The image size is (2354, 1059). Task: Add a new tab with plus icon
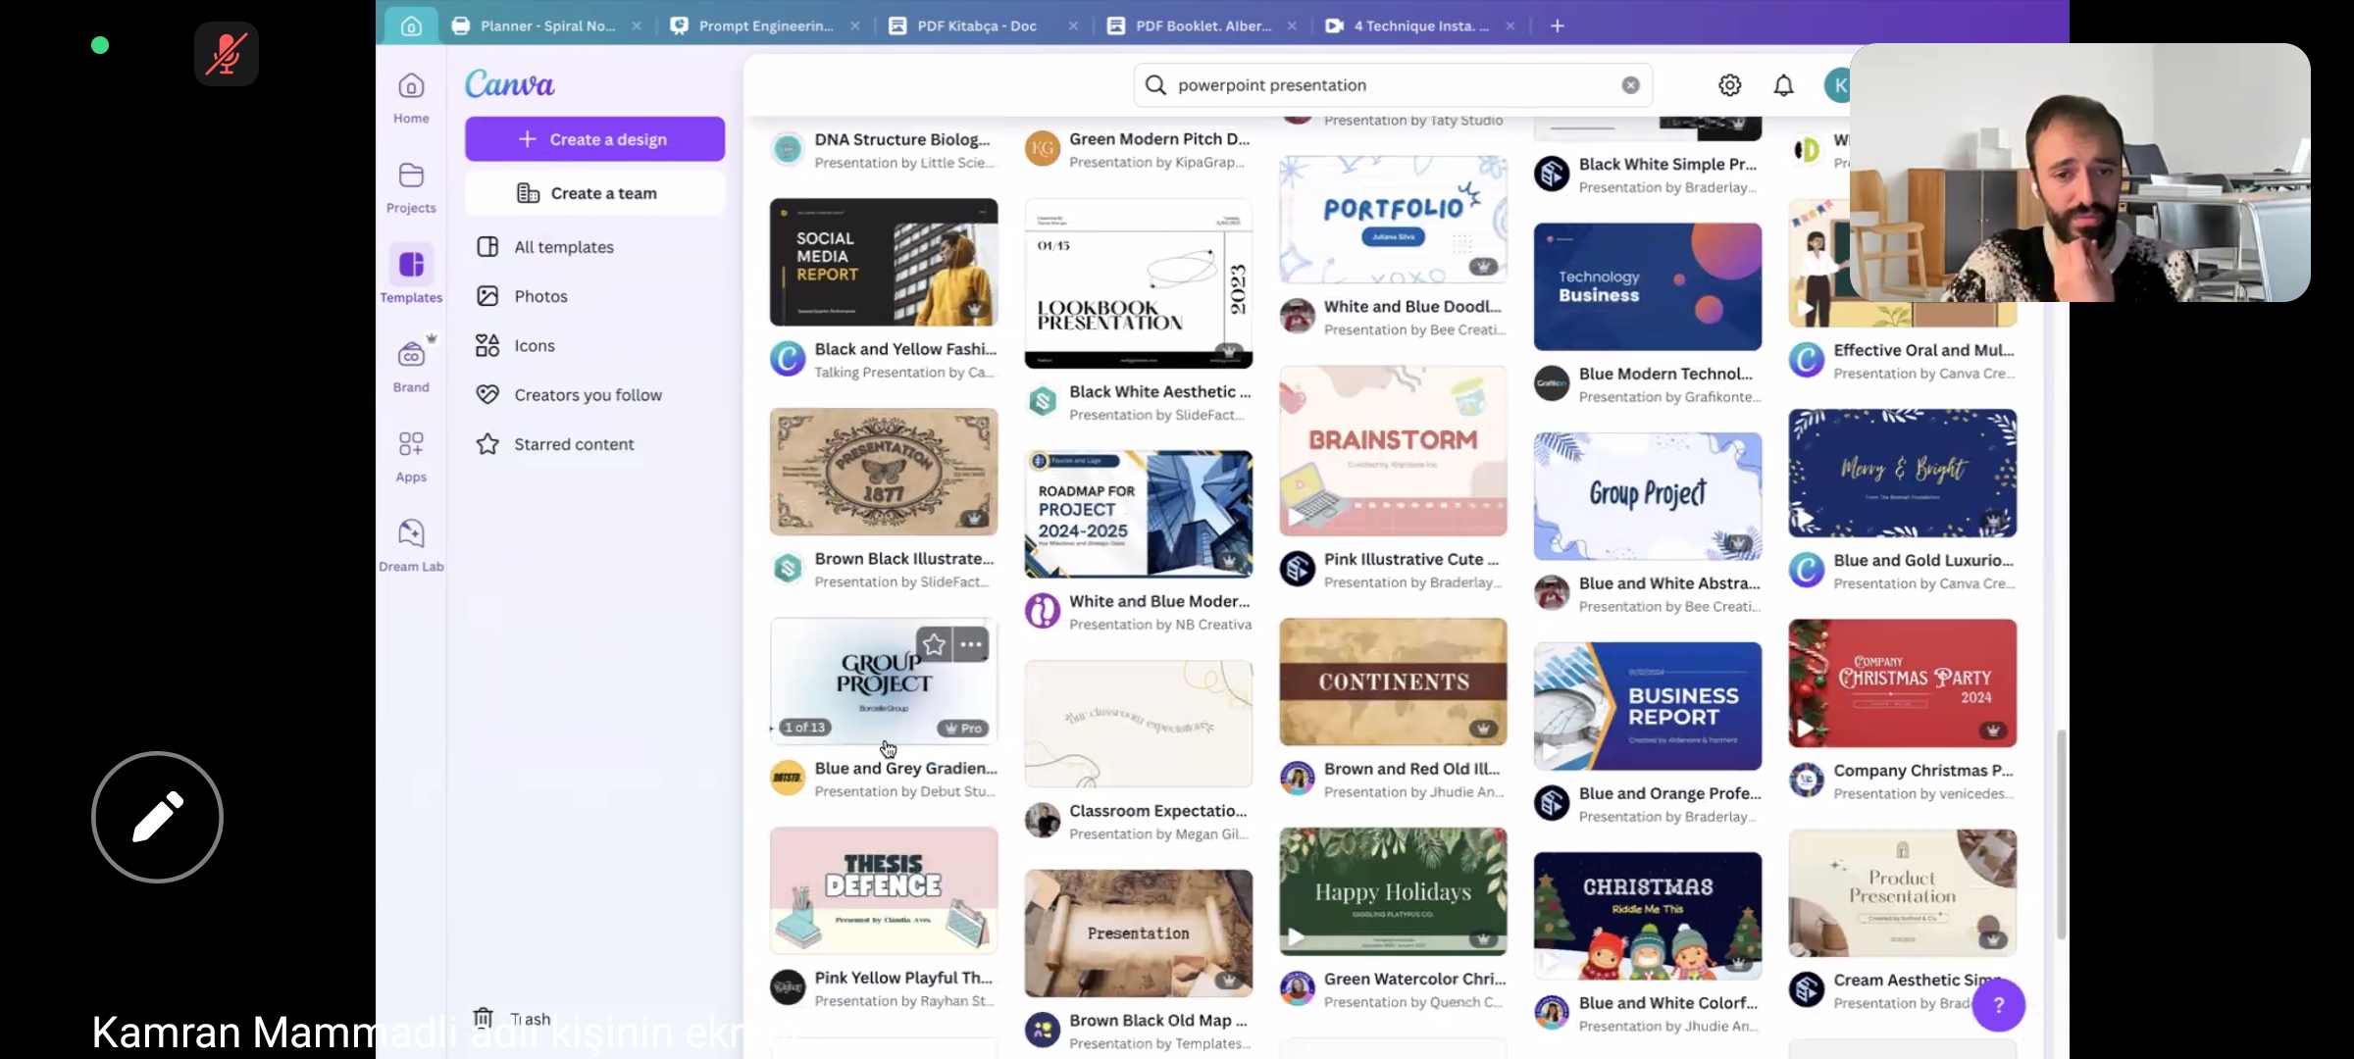point(1557,25)
